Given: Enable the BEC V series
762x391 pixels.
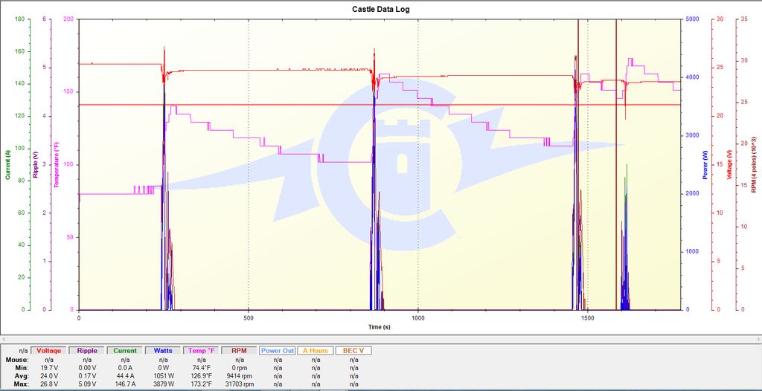Looking at the screenshot, I should coord(353,350).
